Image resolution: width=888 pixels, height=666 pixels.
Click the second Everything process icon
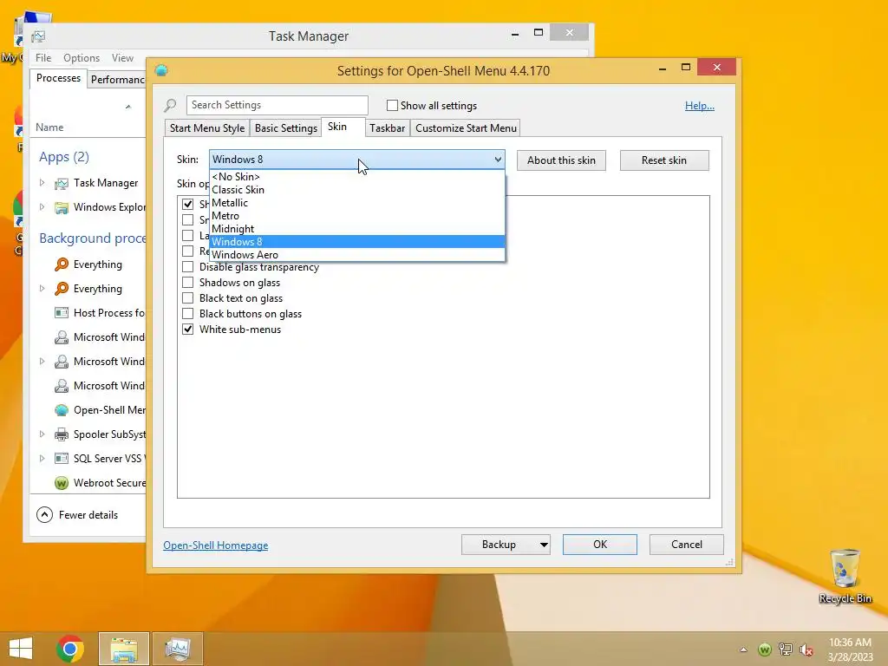pyautogui.click(x=62, y=289)
